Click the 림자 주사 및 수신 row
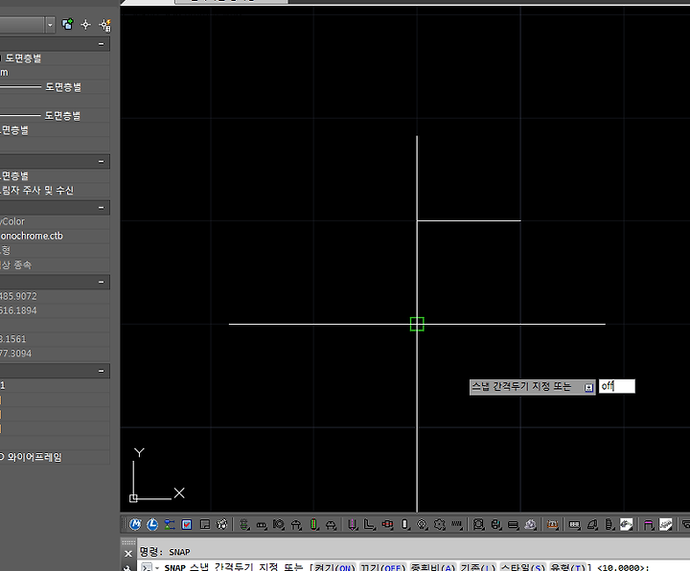 (x=55, y=191)
